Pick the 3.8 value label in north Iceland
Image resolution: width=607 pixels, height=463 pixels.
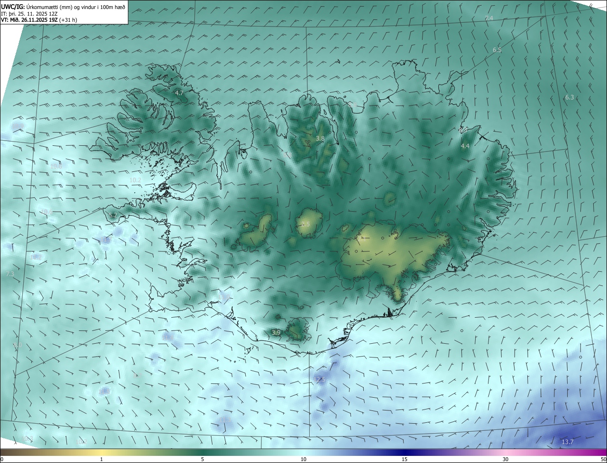[x=320, y=138]
